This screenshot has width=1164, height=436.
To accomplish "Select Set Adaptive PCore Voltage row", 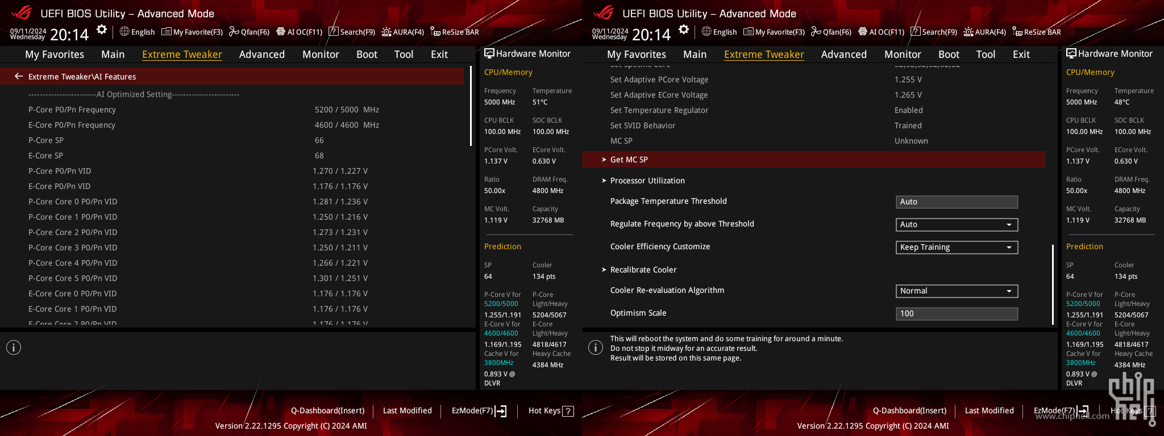I will tap(814, 79).
